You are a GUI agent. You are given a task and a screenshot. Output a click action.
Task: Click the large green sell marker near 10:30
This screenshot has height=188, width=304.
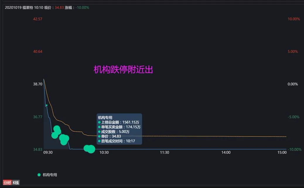coord(90,149)
